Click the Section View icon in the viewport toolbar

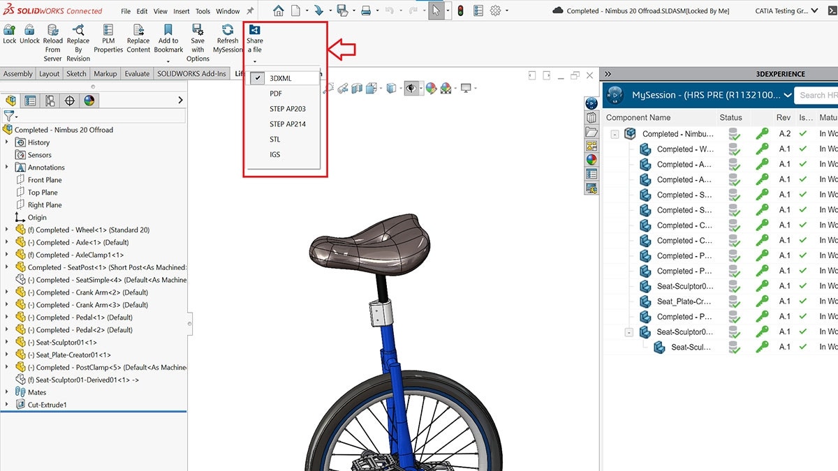(x=357, y=88)
